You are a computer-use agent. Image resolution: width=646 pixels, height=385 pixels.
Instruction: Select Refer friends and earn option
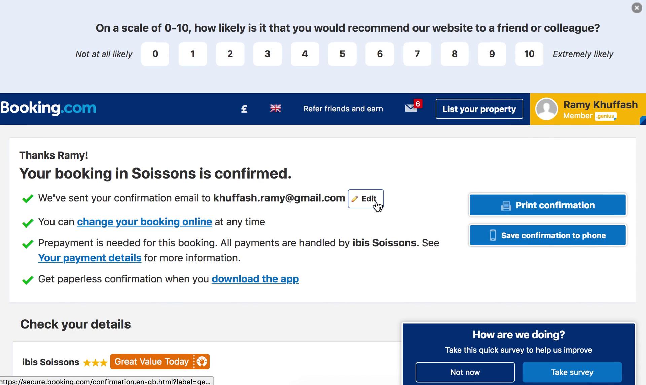[344, 109]
